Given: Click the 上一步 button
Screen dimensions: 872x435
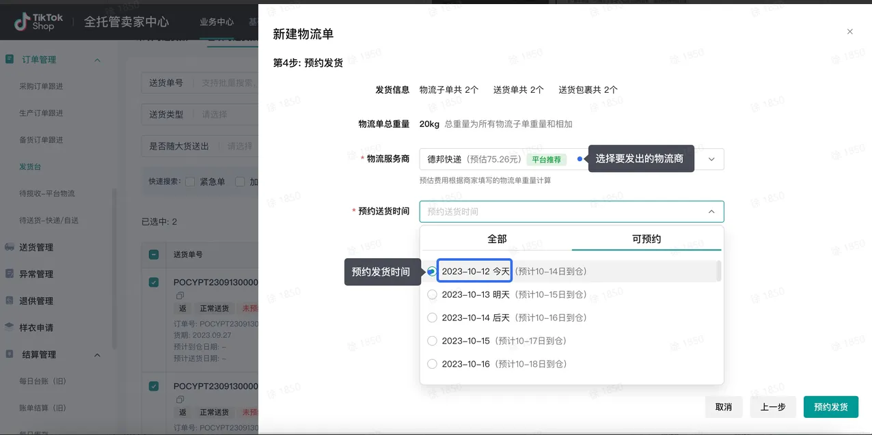Looking at the screenshot, I should point(773,407).
